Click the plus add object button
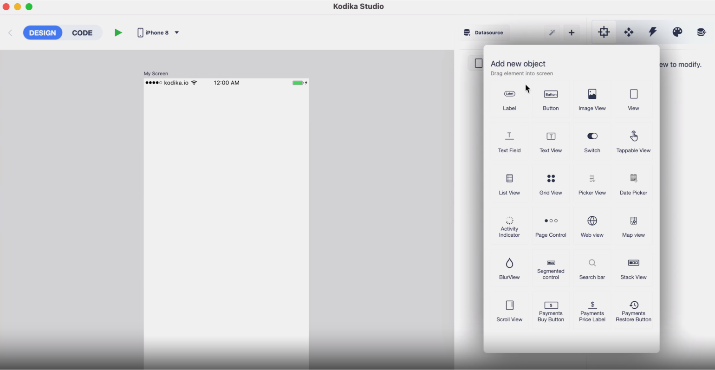Screen dimensions: 715x370 click(572, 32)
